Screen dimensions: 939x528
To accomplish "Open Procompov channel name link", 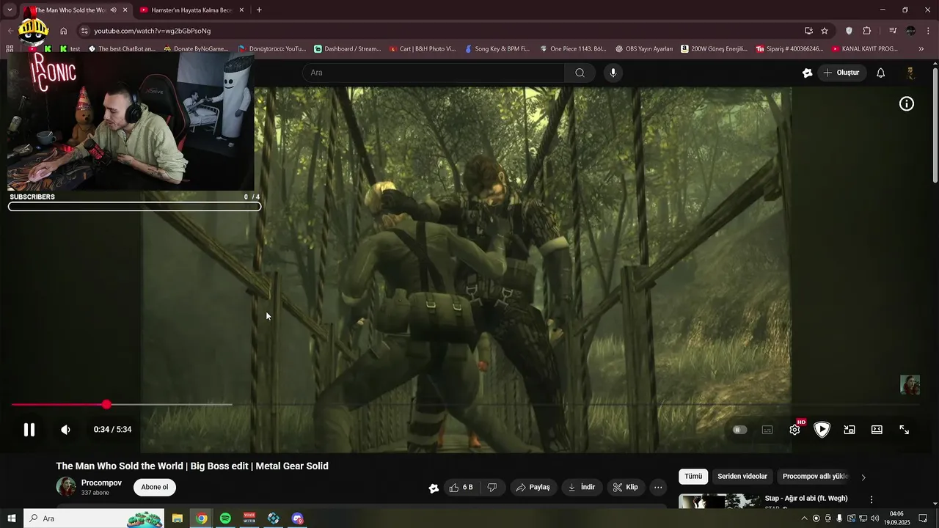I will coord(101,483).
